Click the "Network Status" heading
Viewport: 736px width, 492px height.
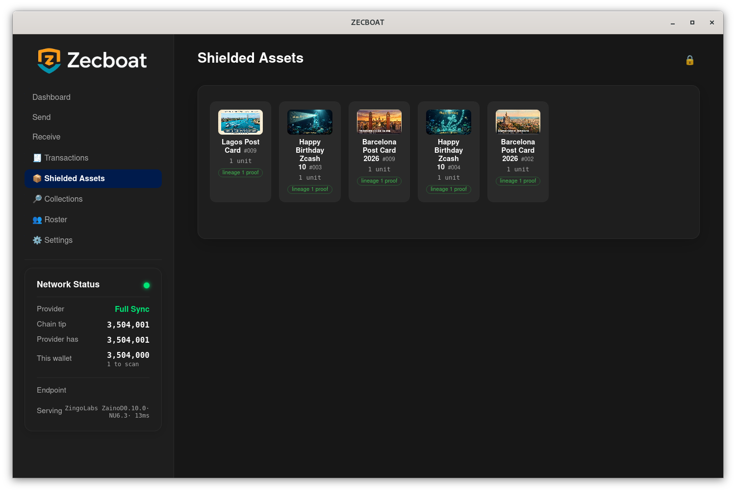click(x=68, y=284)
